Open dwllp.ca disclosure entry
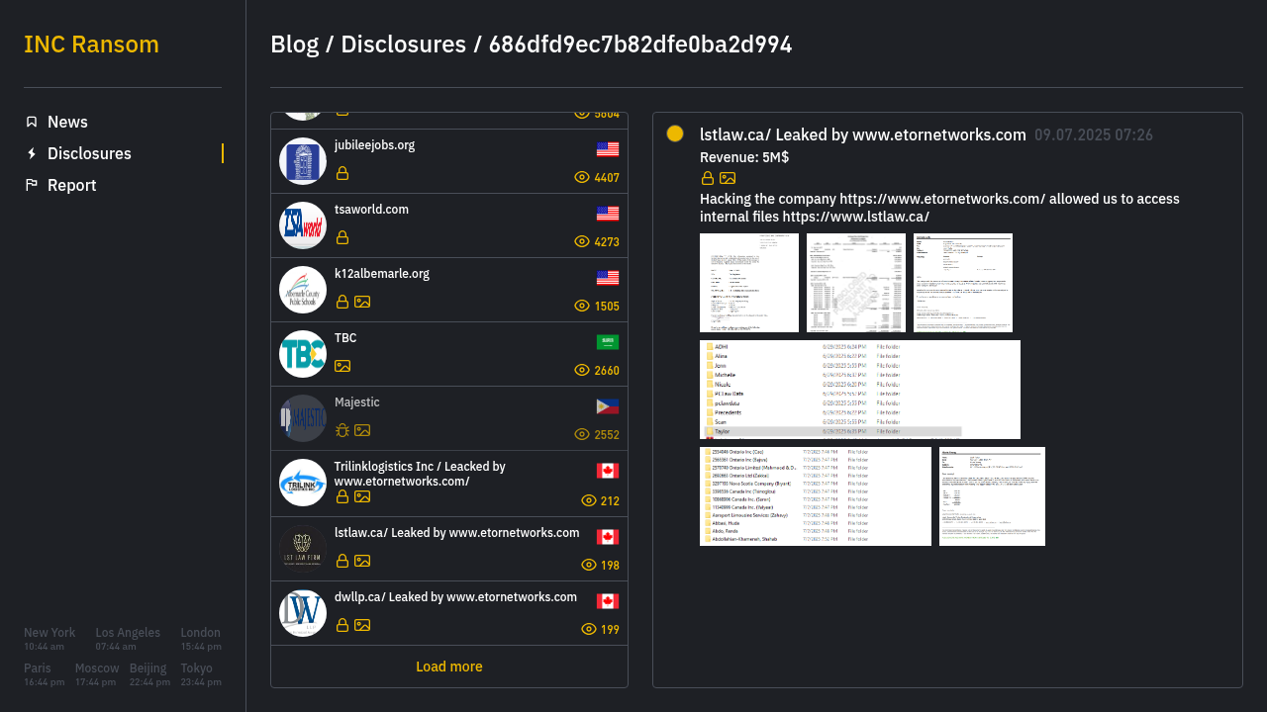 pyautogui.click(x=449, y=613)
